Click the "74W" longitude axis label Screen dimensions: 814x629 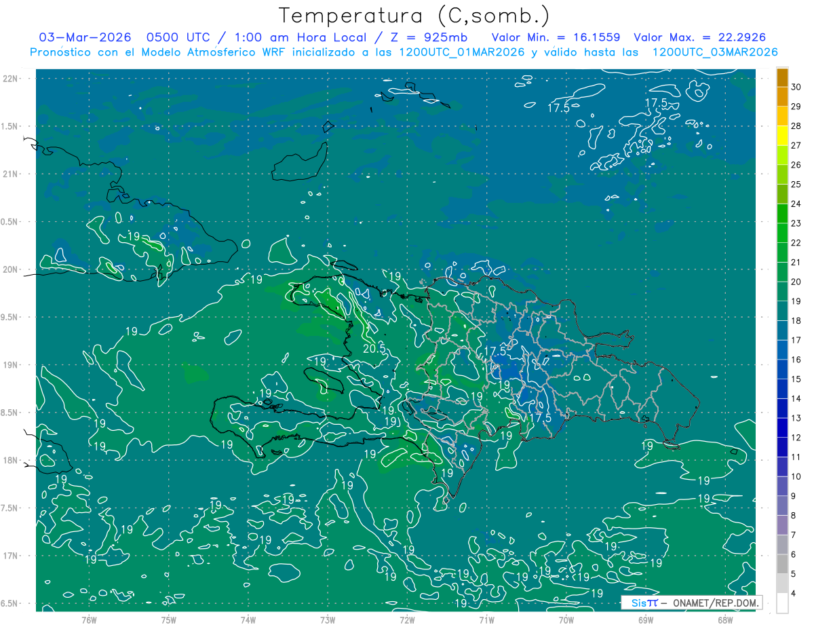click(248, 620)
